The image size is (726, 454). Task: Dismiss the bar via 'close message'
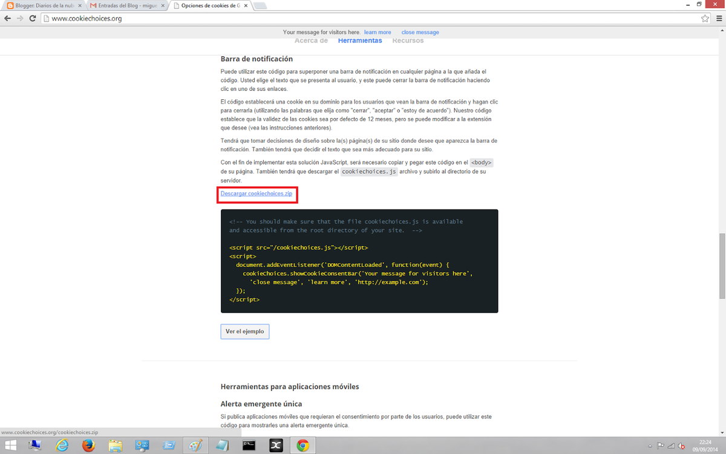click(420, 32)
